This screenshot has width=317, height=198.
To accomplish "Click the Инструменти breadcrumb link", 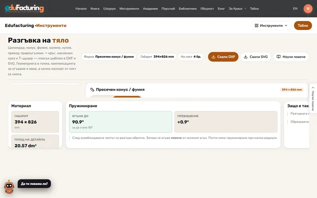I will [52, 25].
